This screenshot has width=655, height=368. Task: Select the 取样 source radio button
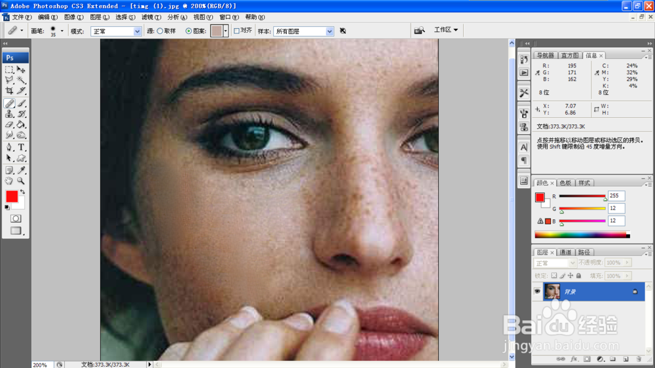[160, 31]
